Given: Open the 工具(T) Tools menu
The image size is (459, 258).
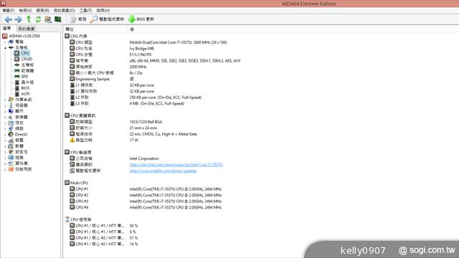Looking at the screenshot, I should [x=86, y=11].
